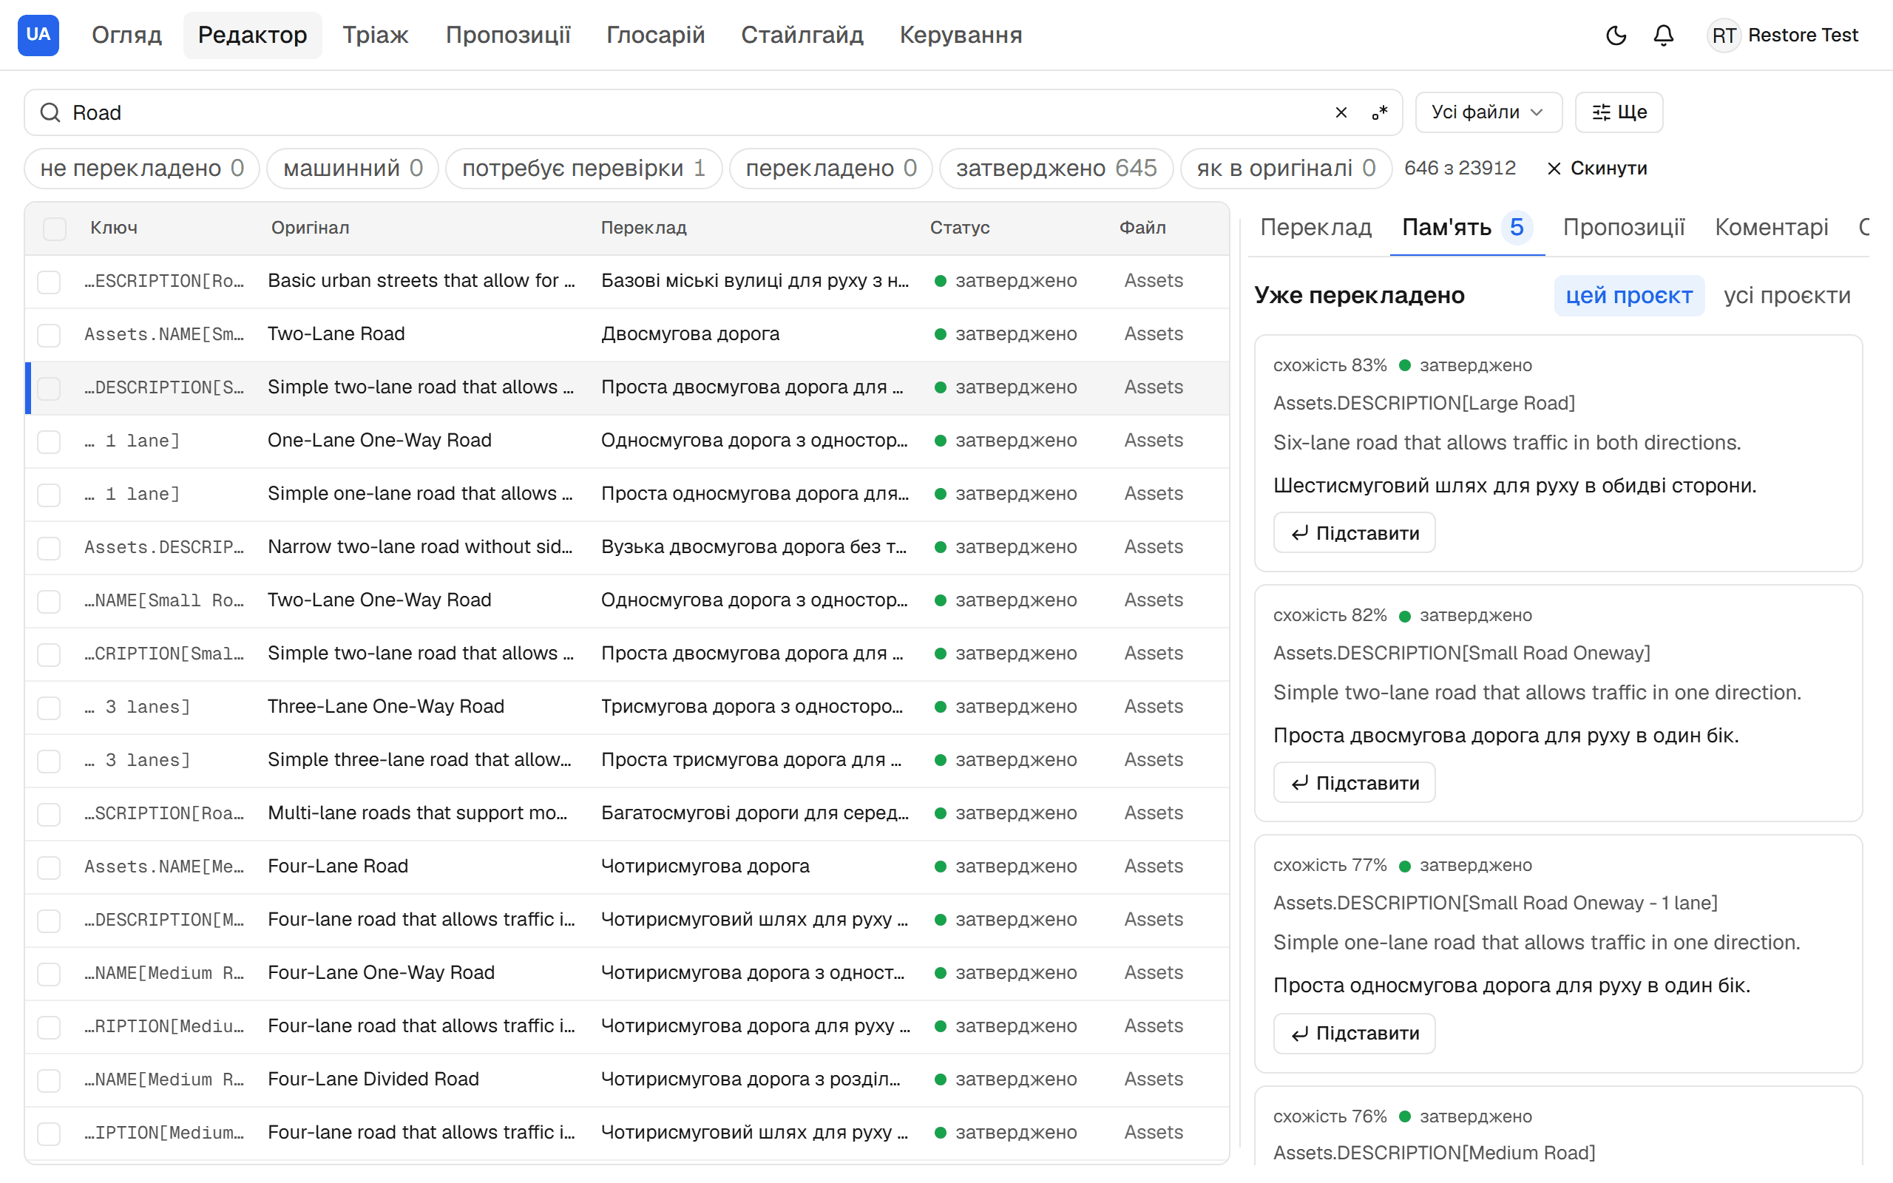The height and width of the screenshot is (1183, 1893).
Task: Open the side panel Пропозиції tab
Action: (x=1623, y=228)
